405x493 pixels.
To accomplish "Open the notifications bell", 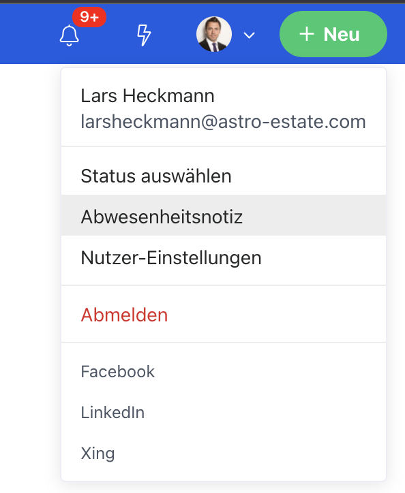I will 70,35.
